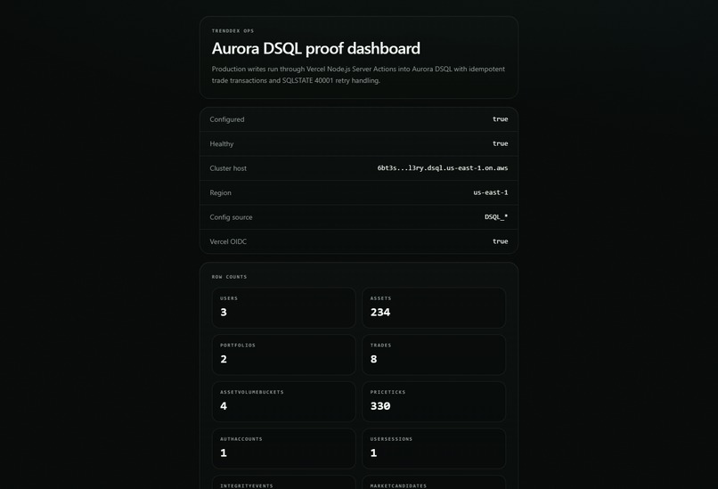The height and width of the screenshot is (489, 718).
Task: Select the USERS count '3'
Action: (224, 313)
